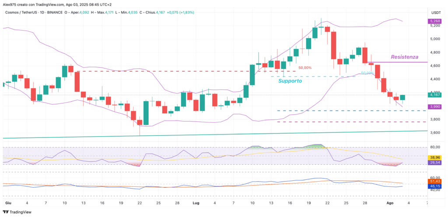Click the green 4,167 current price label

434,95
